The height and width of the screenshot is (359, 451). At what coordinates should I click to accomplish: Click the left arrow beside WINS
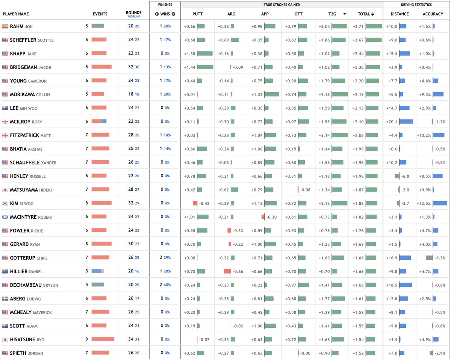coord(157,14)
